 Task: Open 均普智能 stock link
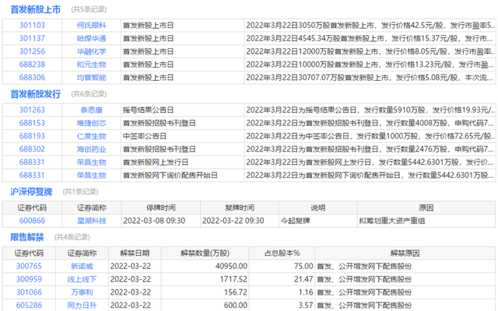tap(92, 78)
